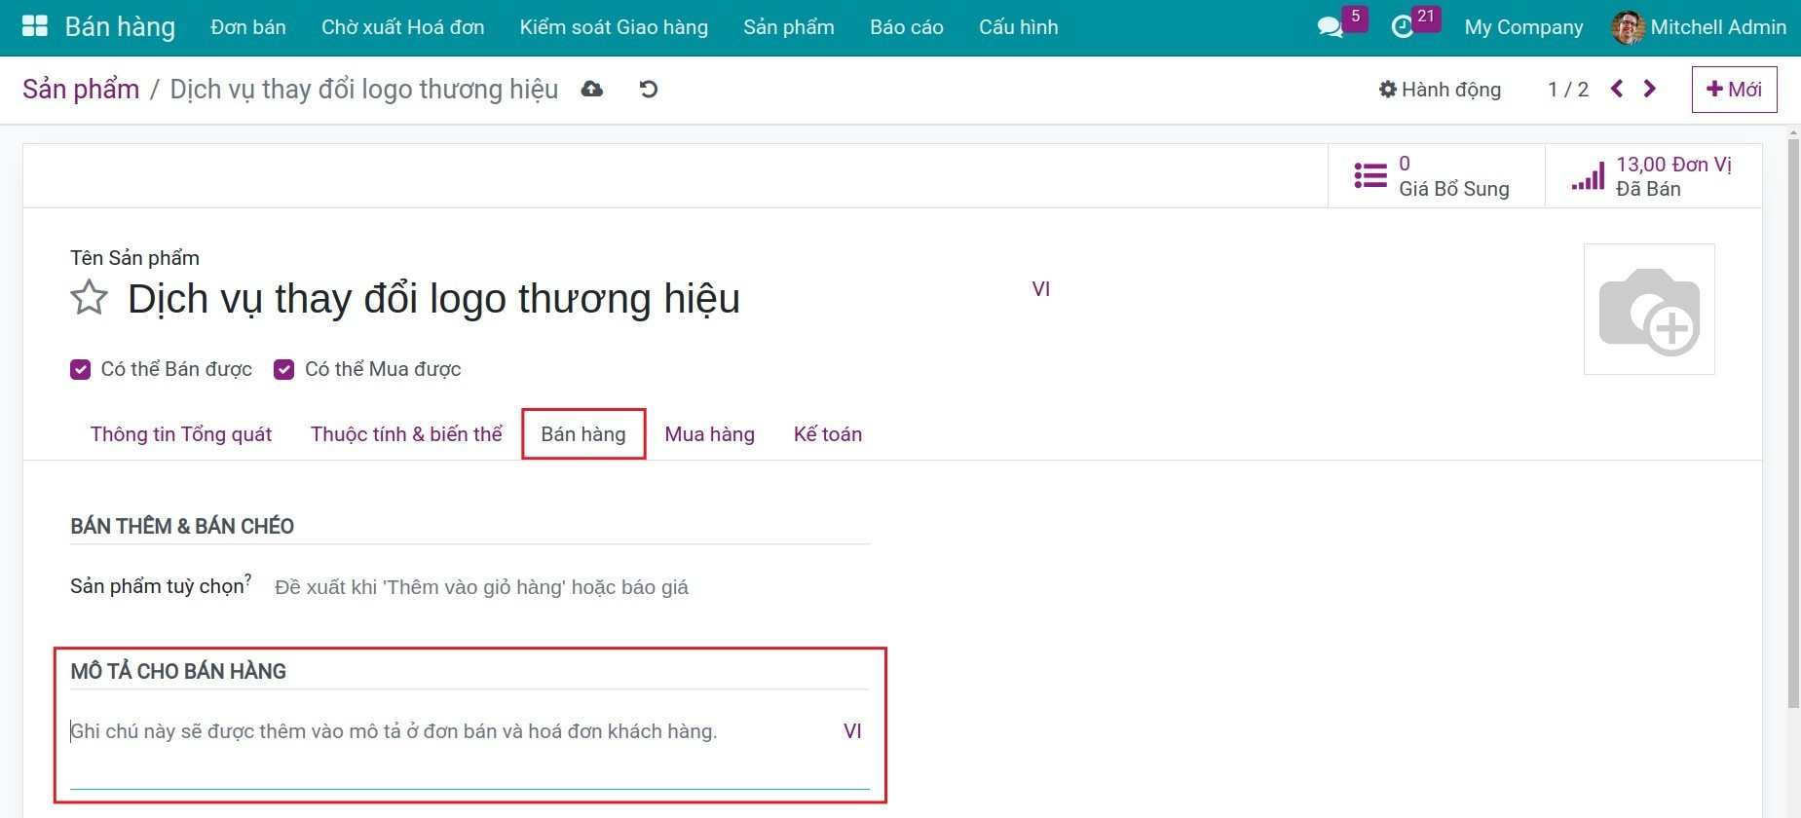Click the Sản phẩm tuỳ chọn input field
This screenshot has width=1801, height=818.
(571, 587)
